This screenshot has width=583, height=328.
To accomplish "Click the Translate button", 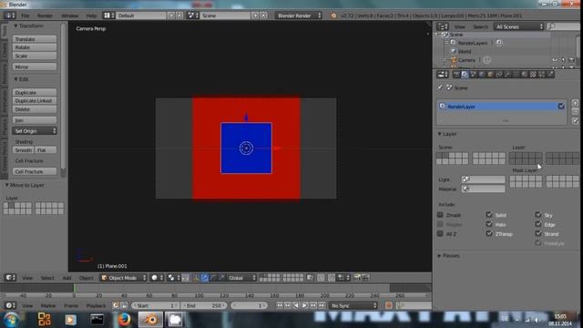I will (35, 39).
